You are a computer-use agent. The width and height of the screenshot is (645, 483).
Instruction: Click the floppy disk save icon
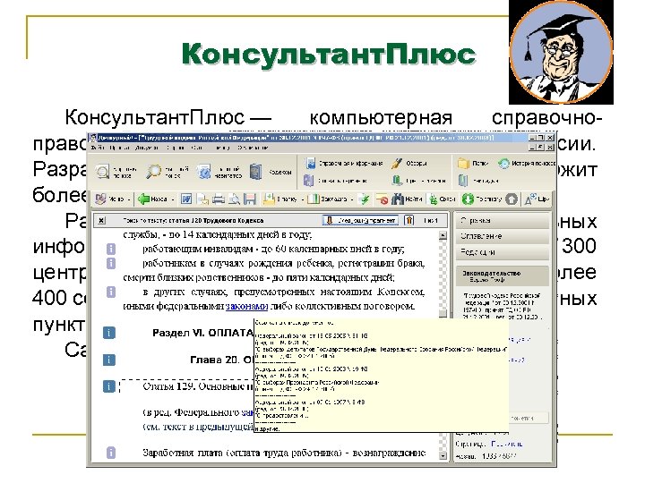[250, 199]
